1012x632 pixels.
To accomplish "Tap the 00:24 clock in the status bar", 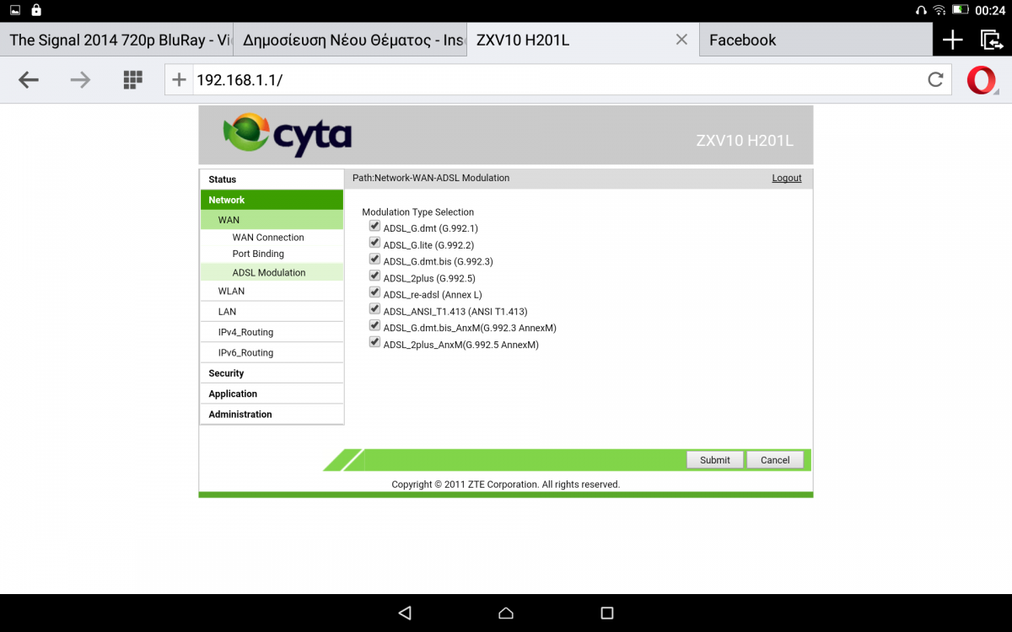I will pos(990,10).
